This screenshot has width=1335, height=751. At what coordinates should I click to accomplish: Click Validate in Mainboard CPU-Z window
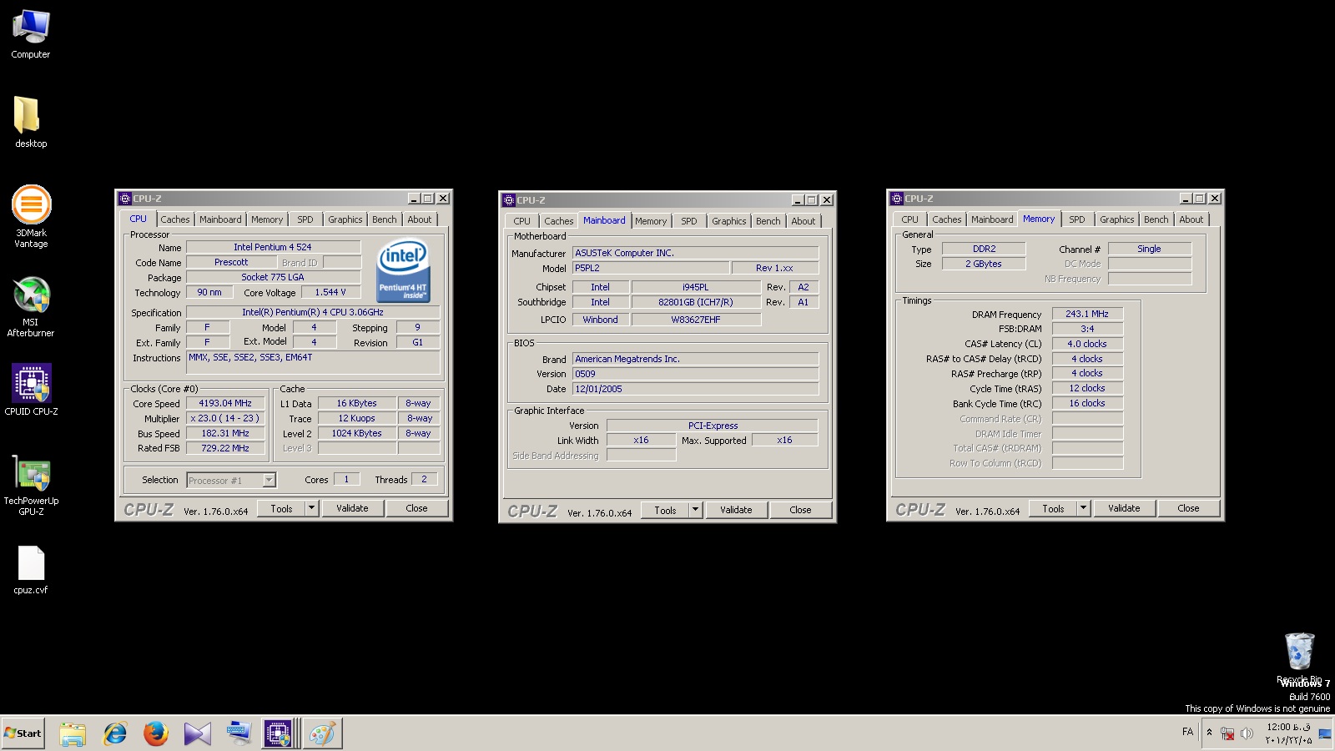pyautogui.click(x=736, y=510)
